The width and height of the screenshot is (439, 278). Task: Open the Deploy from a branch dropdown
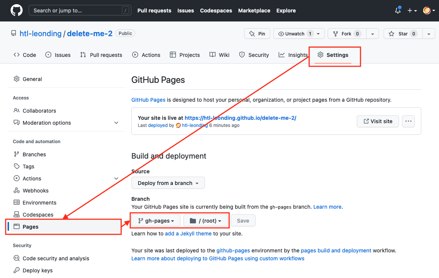pyautogui.click(x=168, y=183)
